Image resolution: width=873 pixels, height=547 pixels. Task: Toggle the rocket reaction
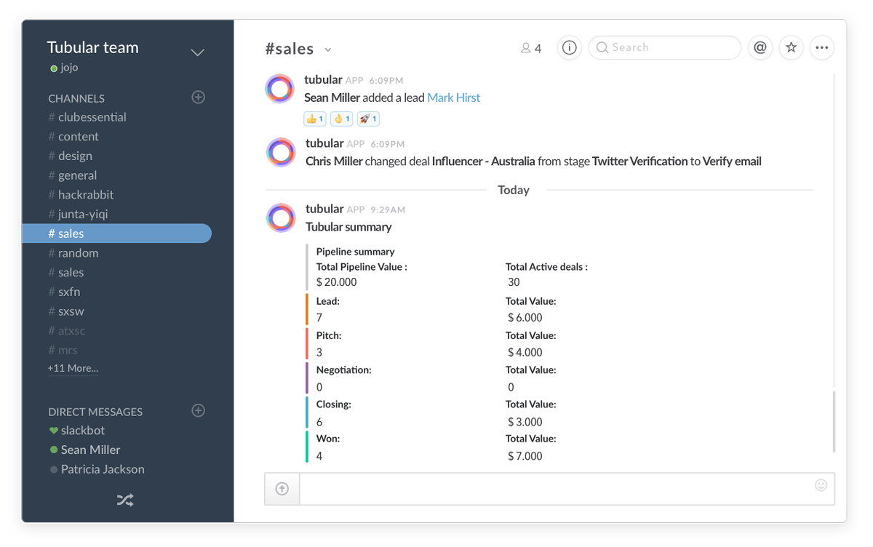368,119
